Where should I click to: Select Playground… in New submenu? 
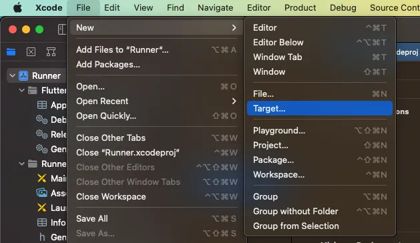pos(320,130)
